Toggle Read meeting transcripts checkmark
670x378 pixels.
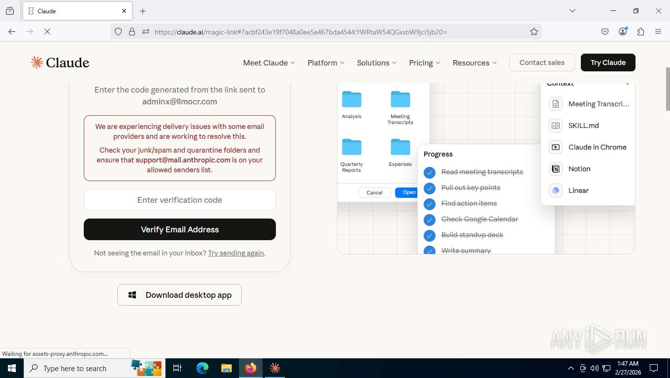tap(430, 172)
